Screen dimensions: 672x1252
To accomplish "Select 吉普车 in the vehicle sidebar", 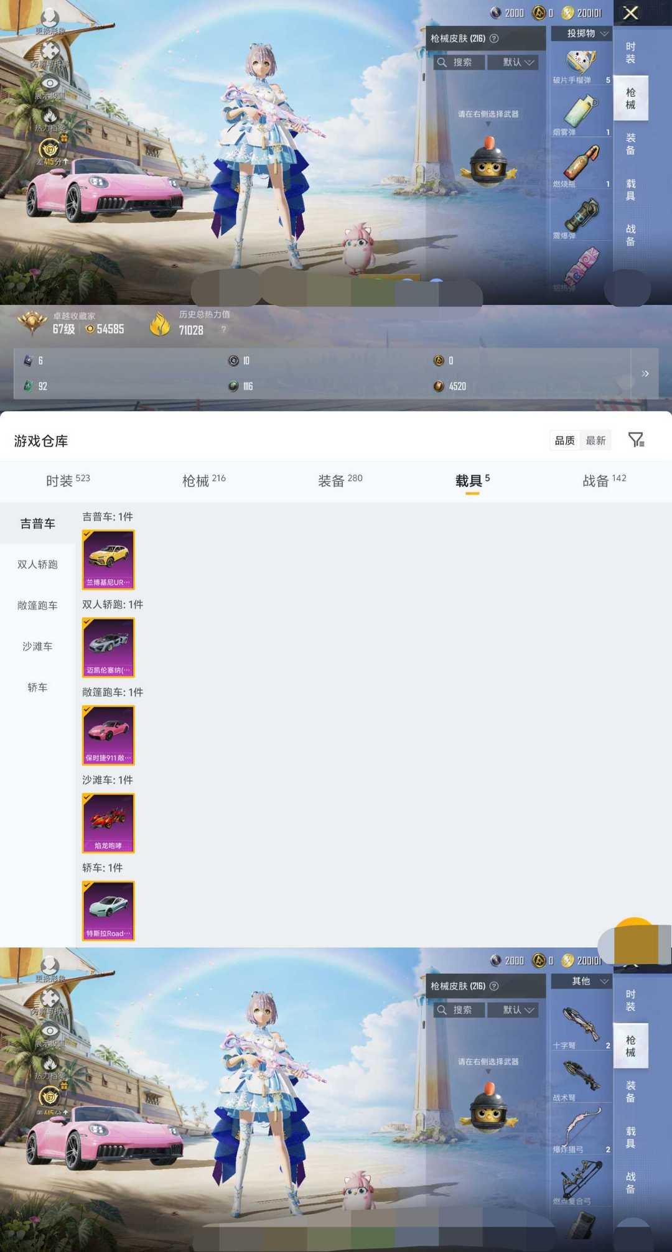I will (x=37, y=524).
